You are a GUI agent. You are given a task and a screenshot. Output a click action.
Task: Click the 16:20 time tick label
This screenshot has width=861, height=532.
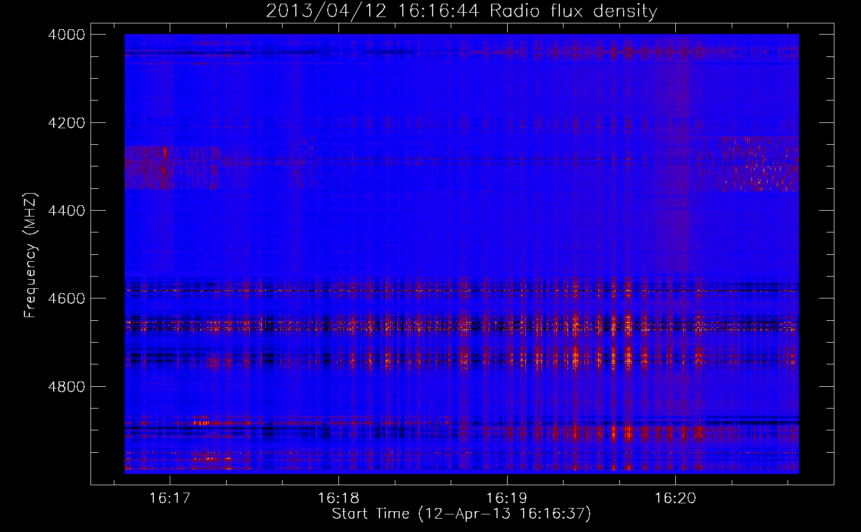pos(675,498)
